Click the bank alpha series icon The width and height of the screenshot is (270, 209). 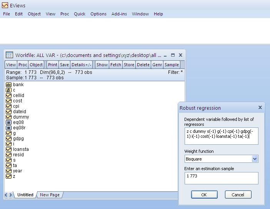8,85
